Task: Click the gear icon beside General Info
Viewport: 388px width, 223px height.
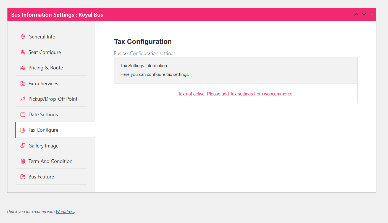Action: pyautogui.click(x=23, y=37)
